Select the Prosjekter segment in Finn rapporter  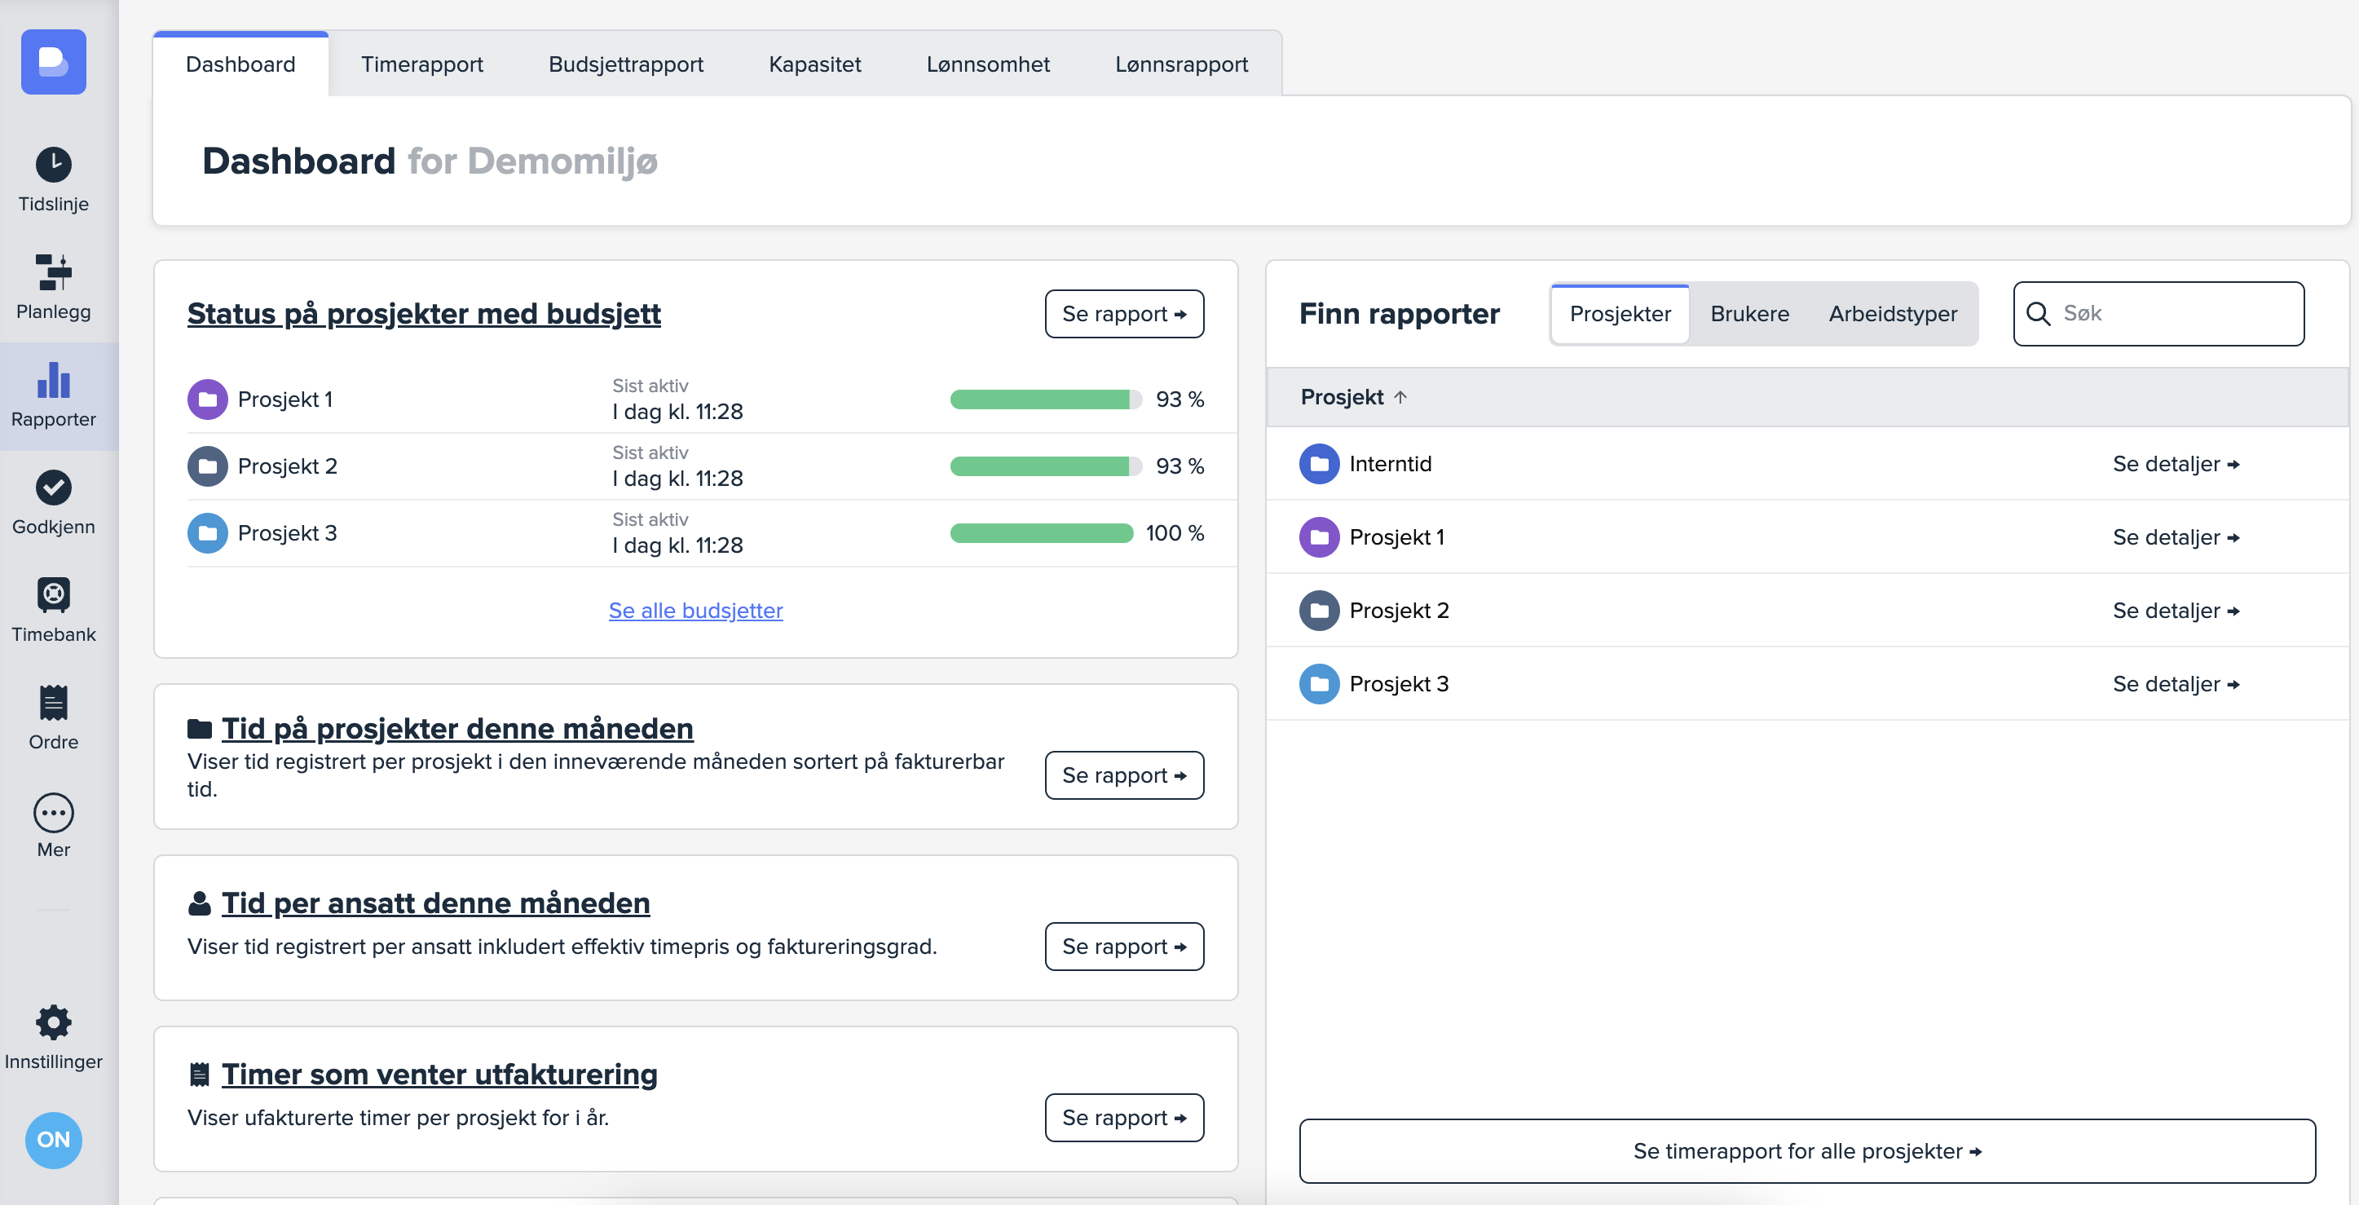[x=1619, y=314]
